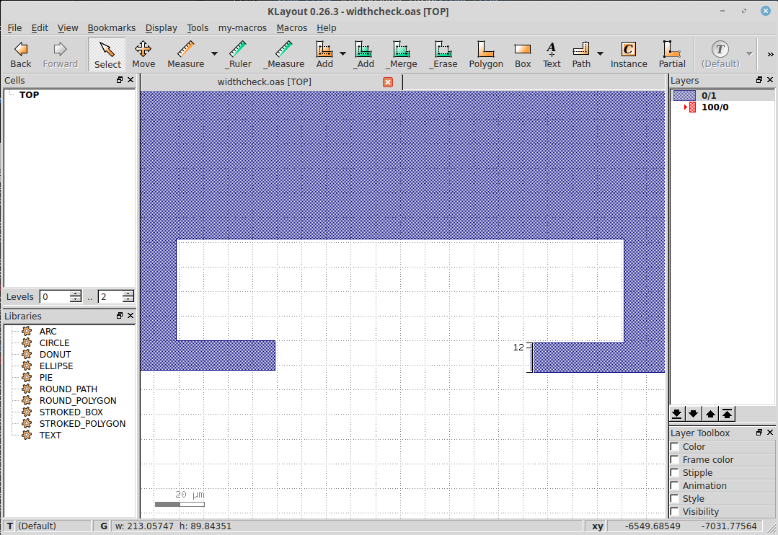This screenshot has width=778, height=535.
Task: Activate the Partial edit tool
Action: point(671,54)
